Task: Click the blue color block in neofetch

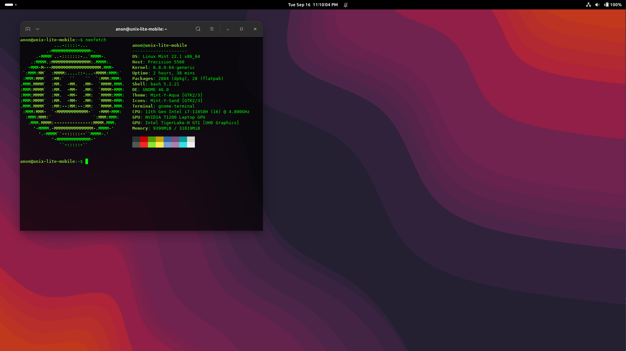Action: [x=167, y=139]
